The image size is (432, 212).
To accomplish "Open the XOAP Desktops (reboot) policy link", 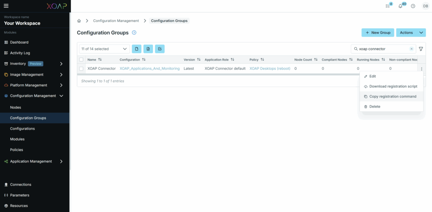I will (x=270, y=69).
